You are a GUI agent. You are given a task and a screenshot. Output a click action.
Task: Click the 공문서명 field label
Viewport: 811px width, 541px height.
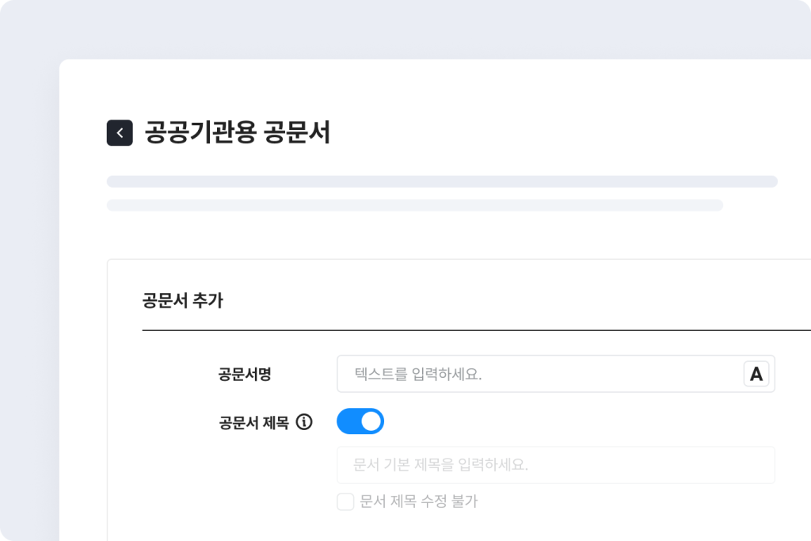coord(245,375)
